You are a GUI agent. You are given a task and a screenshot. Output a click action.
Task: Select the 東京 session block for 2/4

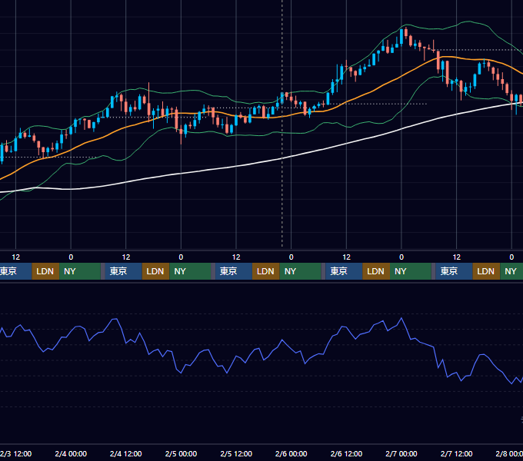(123, 271)
